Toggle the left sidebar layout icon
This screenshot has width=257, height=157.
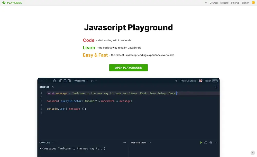pos(61,81)
